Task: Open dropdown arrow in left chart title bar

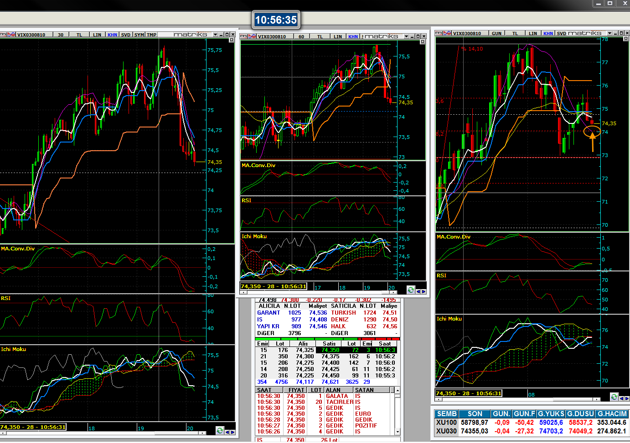Action: (216, 35)
